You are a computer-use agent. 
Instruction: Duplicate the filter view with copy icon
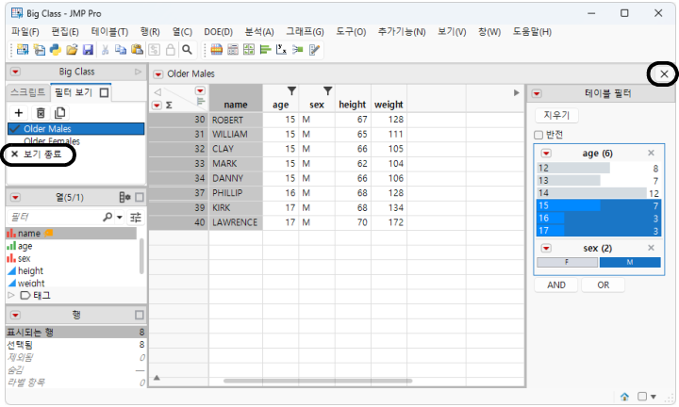59,113
